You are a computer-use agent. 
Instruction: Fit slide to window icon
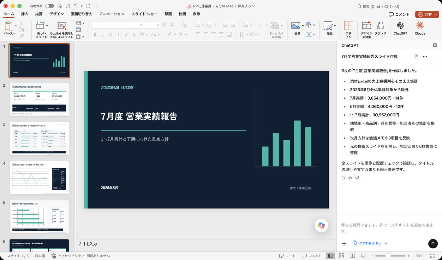(x=432, y=256)
